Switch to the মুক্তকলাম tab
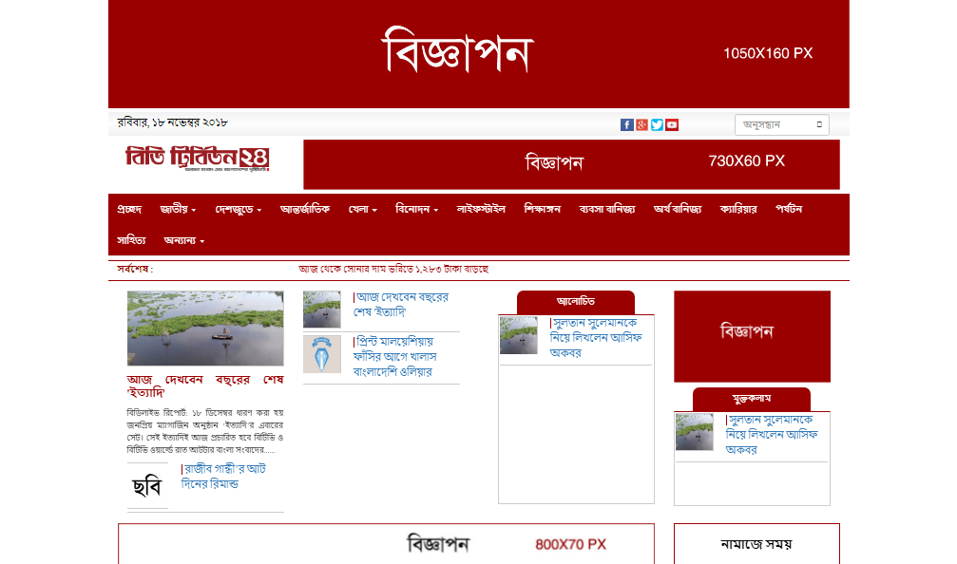 (751, 399)
